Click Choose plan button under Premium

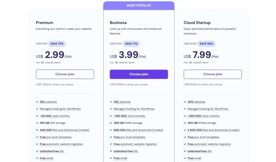coord(65,74)
